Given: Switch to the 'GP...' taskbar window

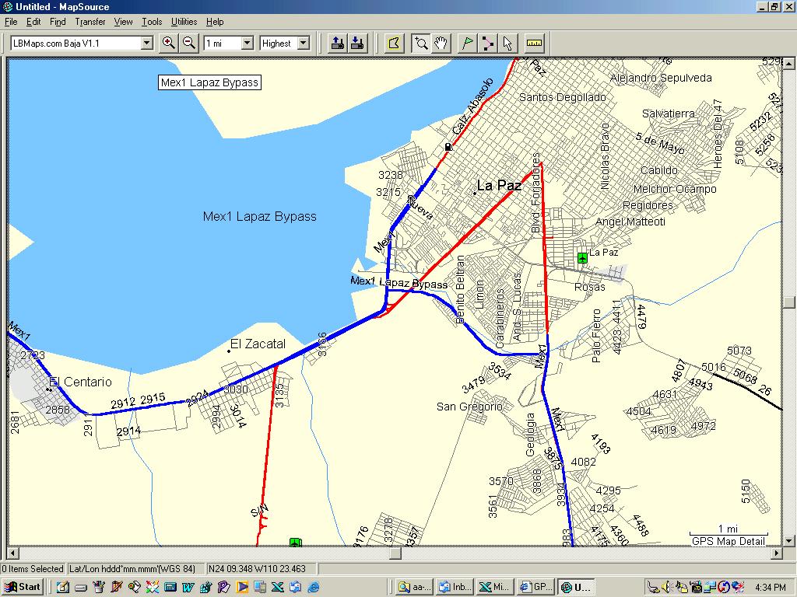Looking at the screenshot, I should (x=535, y=587).
